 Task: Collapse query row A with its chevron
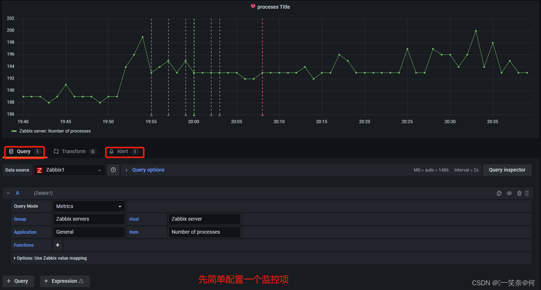(8, 193)
